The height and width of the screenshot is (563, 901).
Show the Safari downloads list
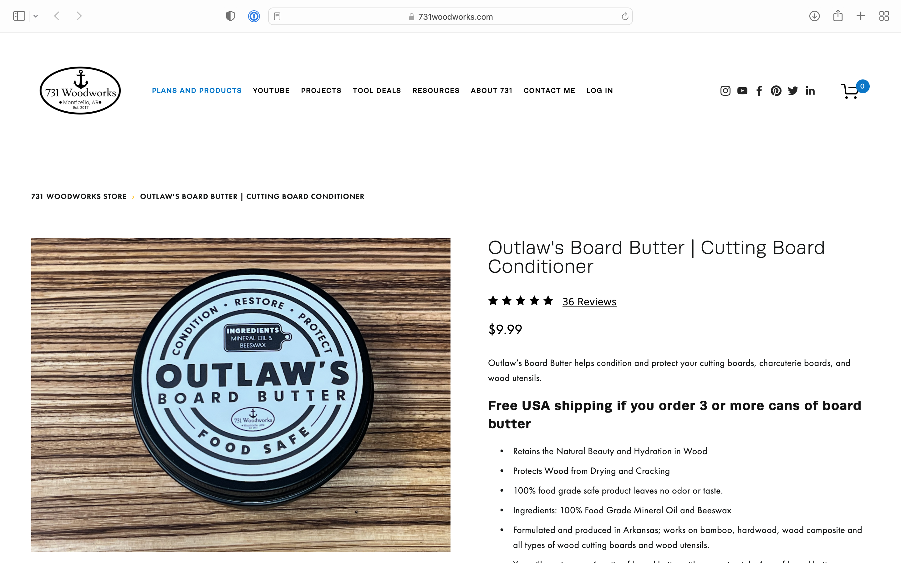click(814, 16)
